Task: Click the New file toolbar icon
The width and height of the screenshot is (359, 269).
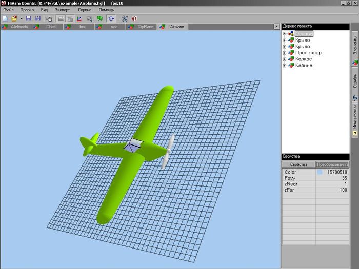Action: point(5,18)
